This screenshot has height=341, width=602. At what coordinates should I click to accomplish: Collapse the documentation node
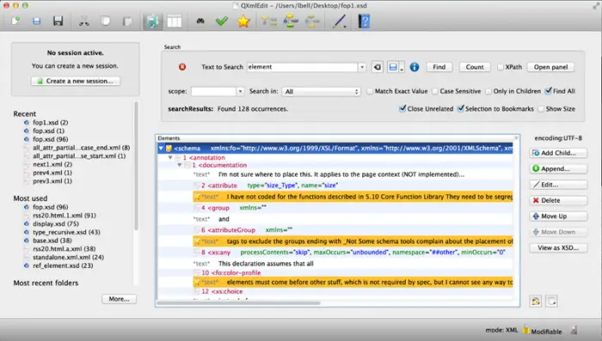click(179, 165)
